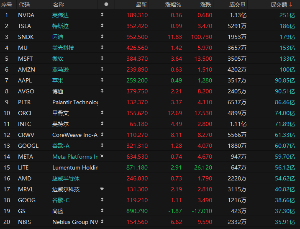Click the 90.85亿 turnover value
The height and width of the screenshot is (229, 300).
pyautogui.click(x=285, y=80)
